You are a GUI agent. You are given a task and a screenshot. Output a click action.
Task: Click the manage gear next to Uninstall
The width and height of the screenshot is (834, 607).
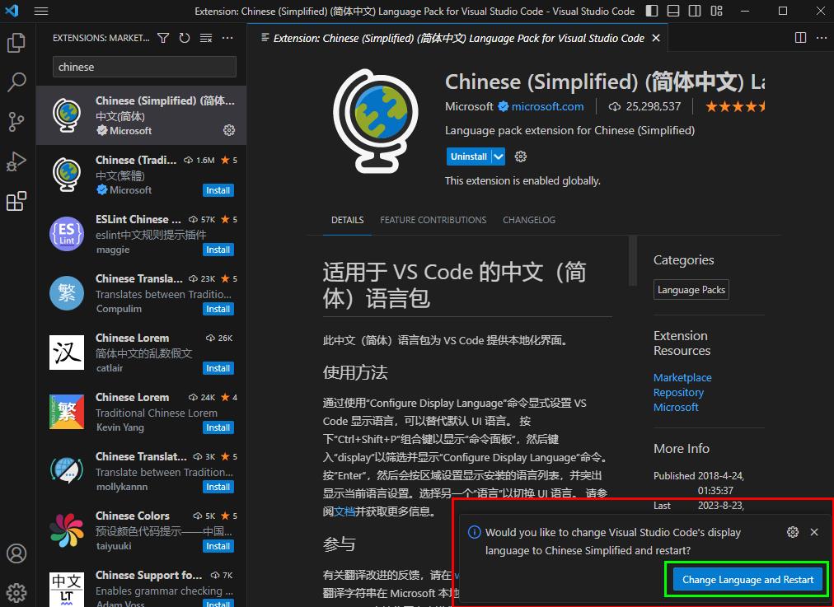pyautogui.click(x=521, y=156)
